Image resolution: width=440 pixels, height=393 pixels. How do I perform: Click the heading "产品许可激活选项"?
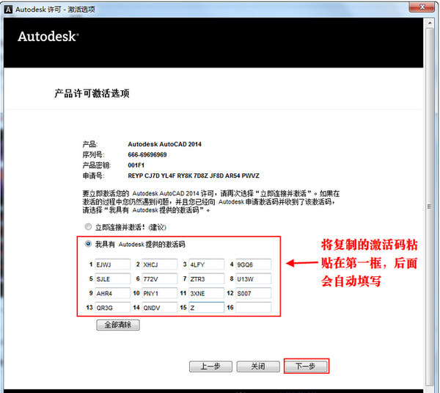(92, 93)
